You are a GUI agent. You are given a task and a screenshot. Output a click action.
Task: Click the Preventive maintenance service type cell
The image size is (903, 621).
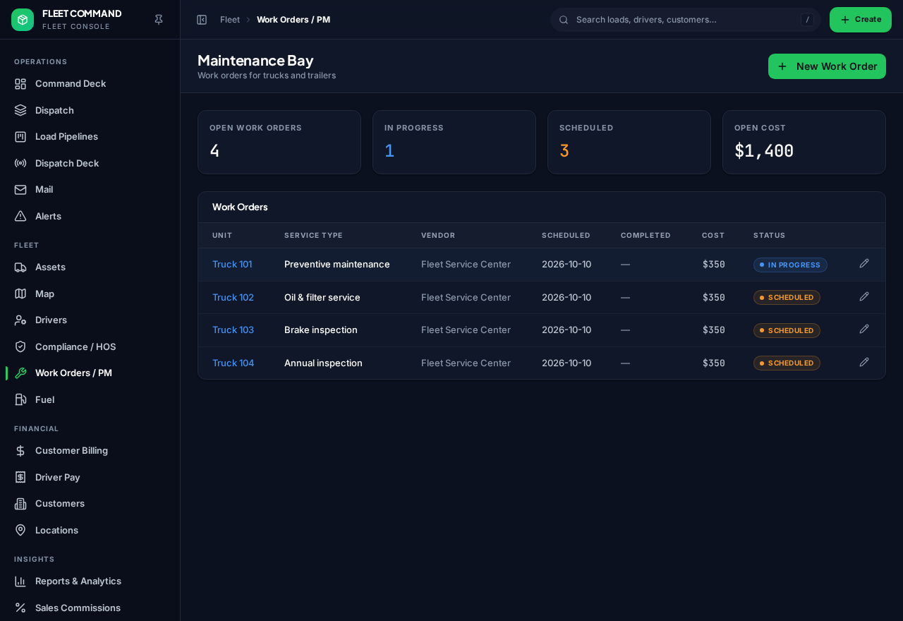click(337, 264)
